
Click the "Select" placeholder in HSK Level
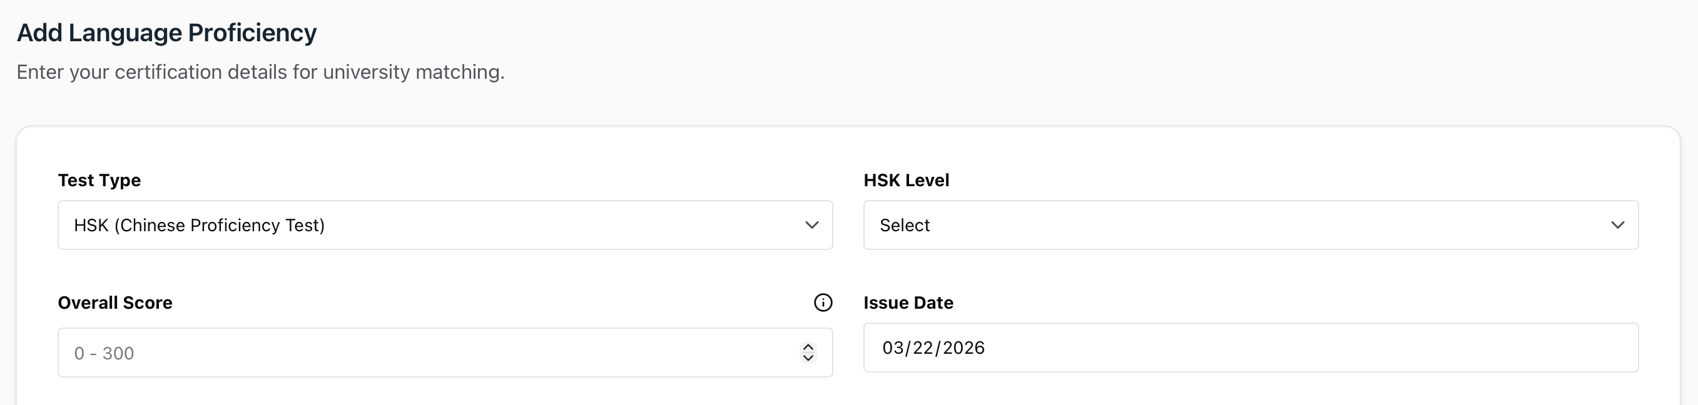point(905,225)
